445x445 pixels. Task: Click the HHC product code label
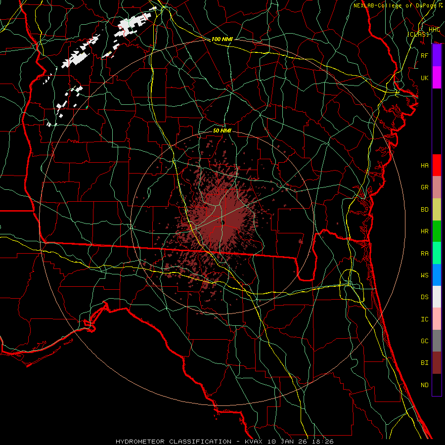pos(434,29)
